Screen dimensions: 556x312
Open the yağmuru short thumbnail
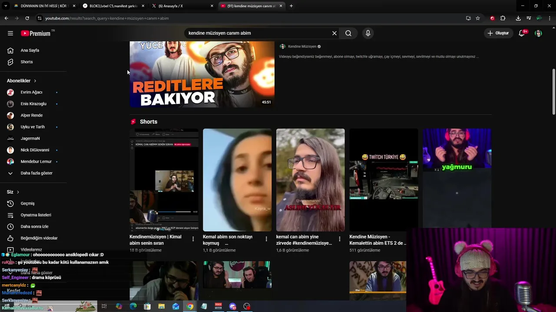(x=457, y=178)
